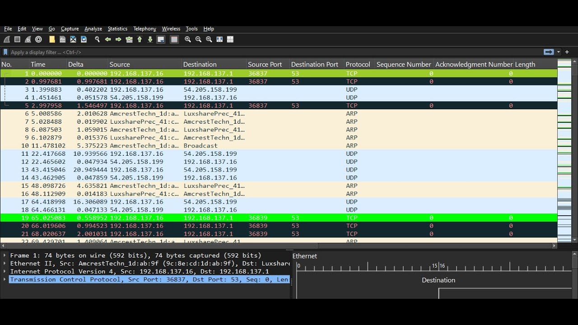The image size is (578, 325).
Task: Select packet 19 at time 65.025083
Action: [279, 218]
